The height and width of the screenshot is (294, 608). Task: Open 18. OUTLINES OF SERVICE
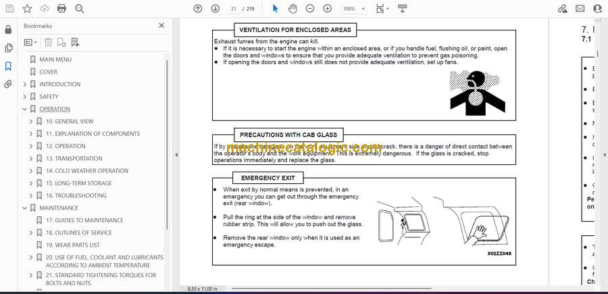pos(79,232)
